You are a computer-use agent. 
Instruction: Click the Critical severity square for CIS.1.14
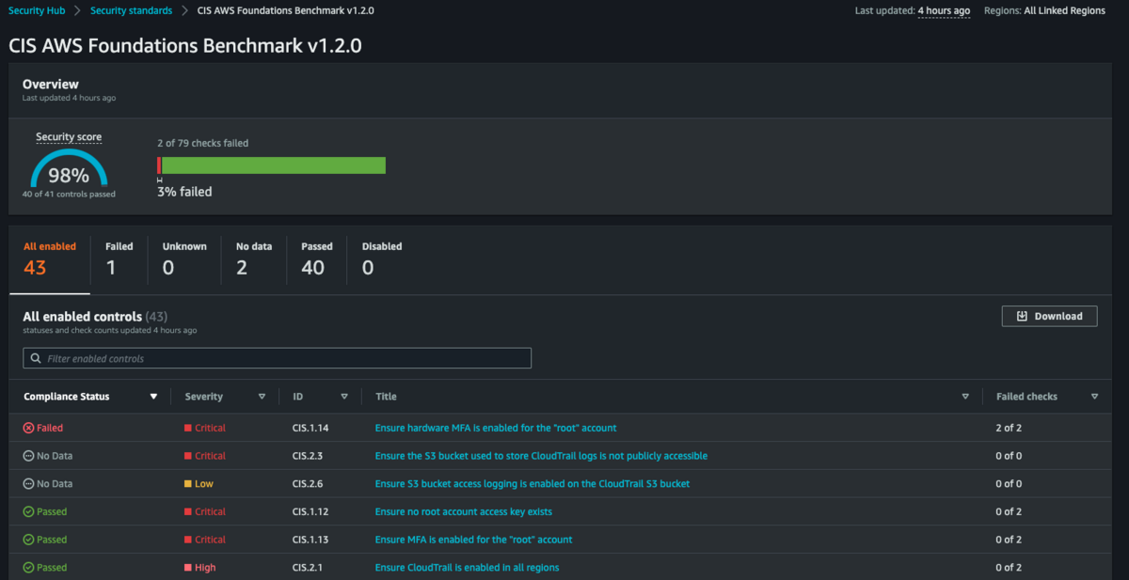188,428
